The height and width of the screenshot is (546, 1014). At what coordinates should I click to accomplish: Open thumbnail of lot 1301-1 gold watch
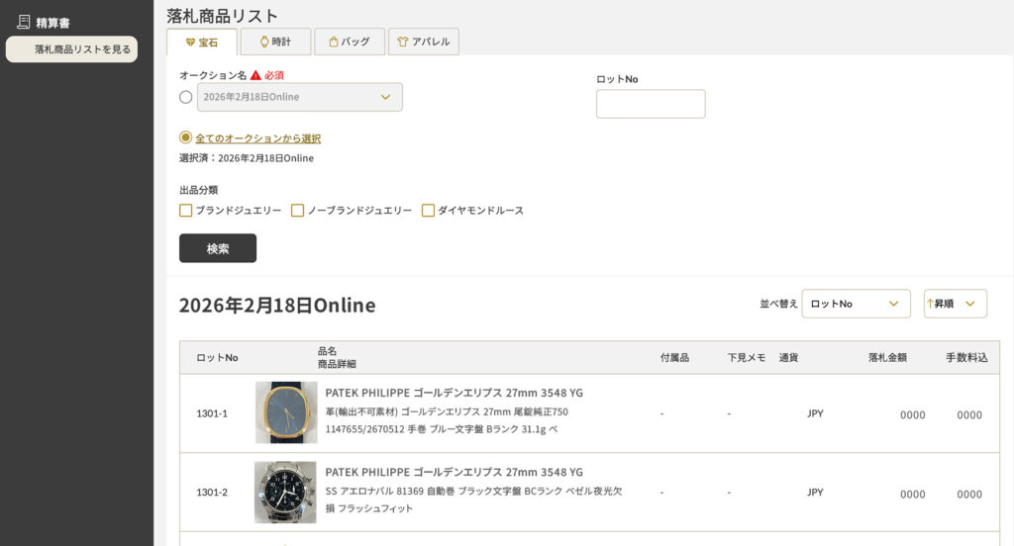286,412
